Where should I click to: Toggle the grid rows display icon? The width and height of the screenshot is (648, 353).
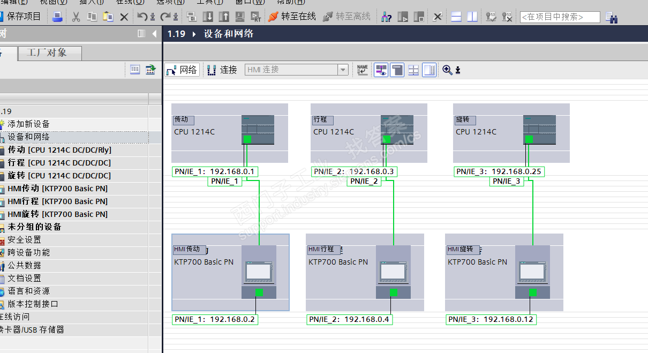click(413, 70)
